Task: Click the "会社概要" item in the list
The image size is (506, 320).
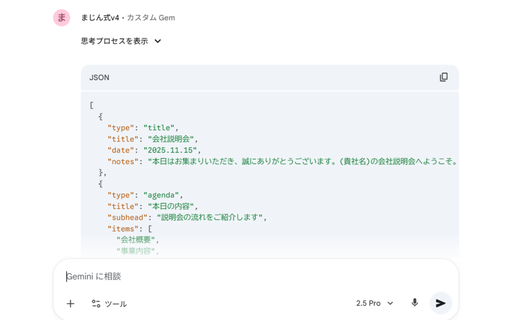Action: click(x=138, y=240)
